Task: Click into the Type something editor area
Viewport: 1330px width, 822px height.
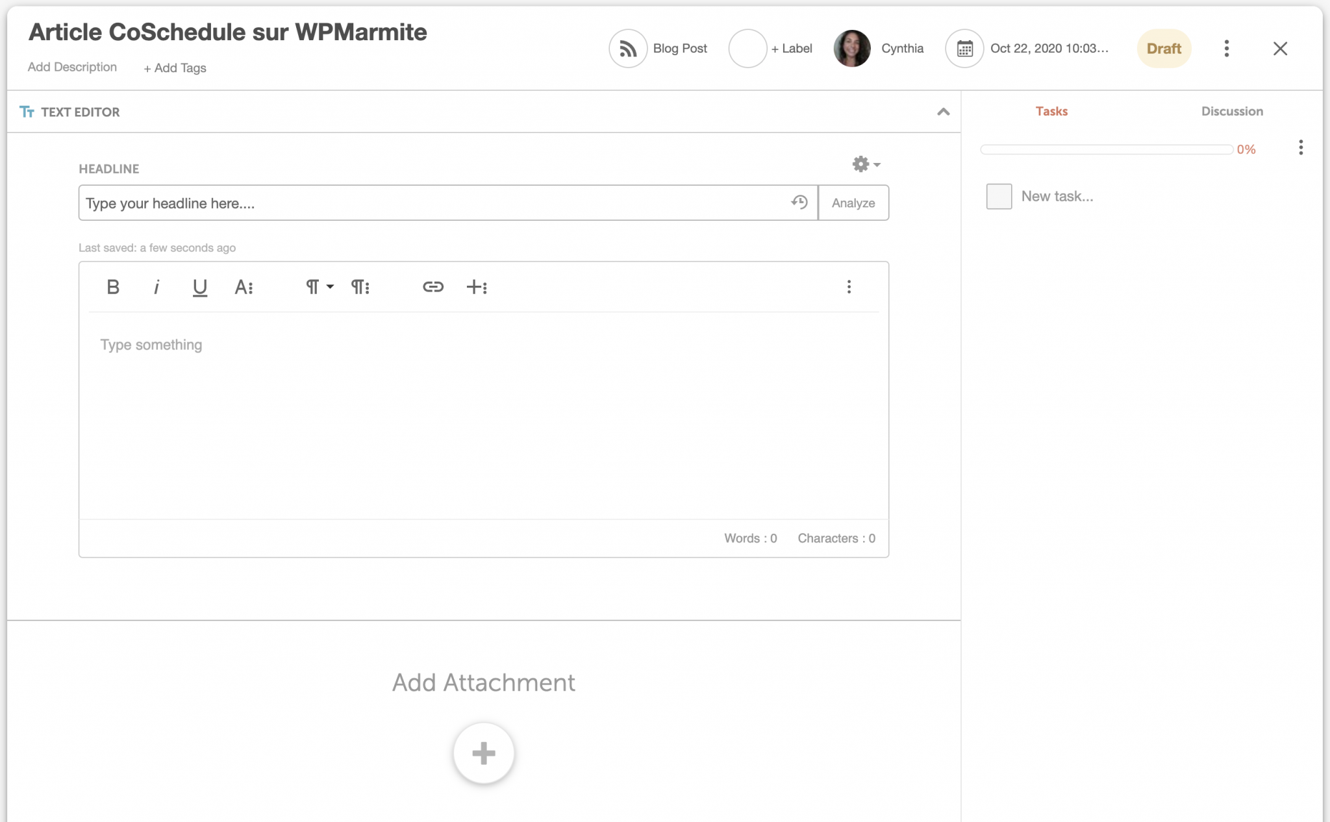Action: click(483, 416)
